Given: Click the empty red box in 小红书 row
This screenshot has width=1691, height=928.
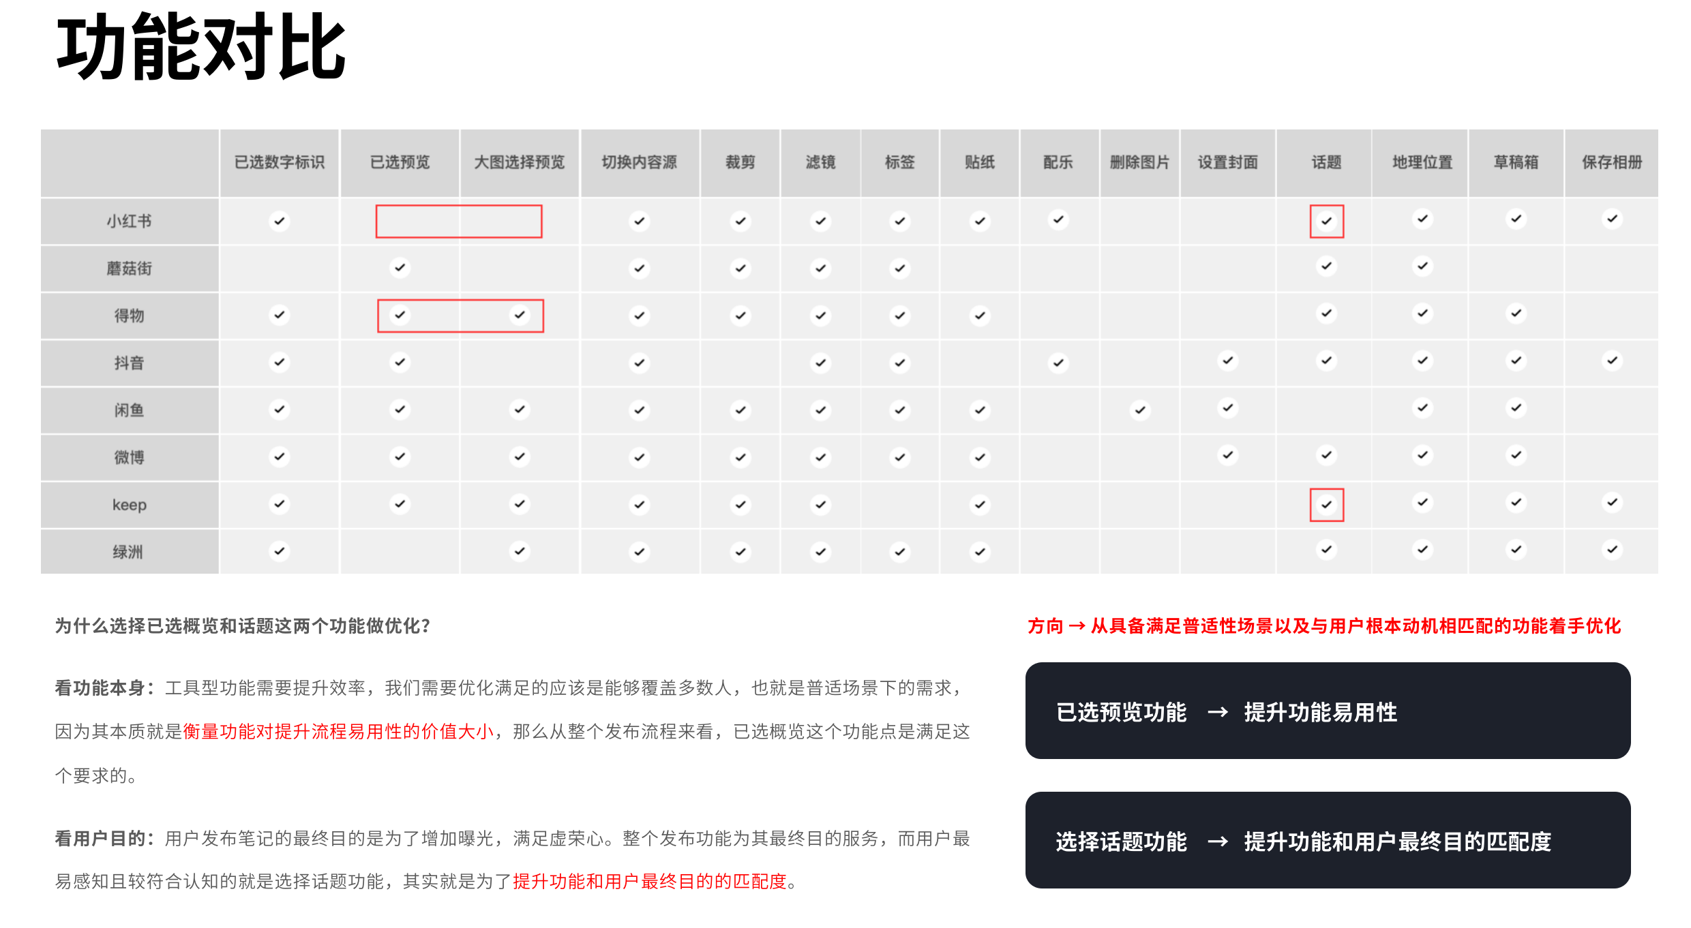Looking at the screenshot, I should tap(459, 221).
